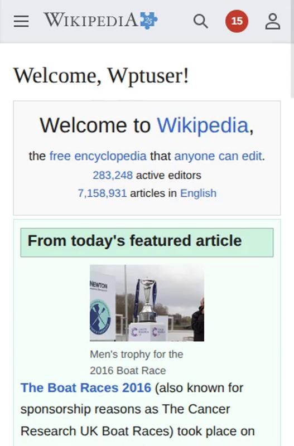The width and height of the screenshot is (294, 446).
Task: View the Boat Race trophy image
Action: (x=147, y=303)
